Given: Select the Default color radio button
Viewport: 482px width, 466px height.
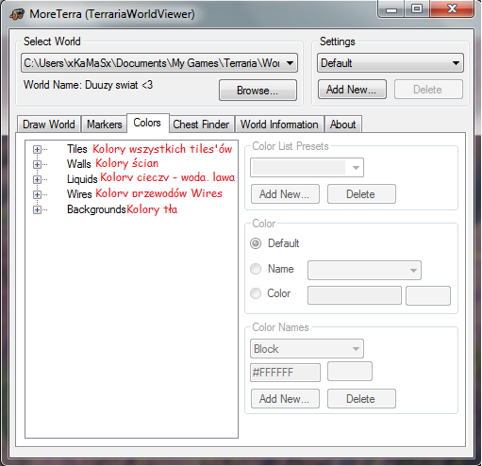Looking at the screenshot, I should point(256,243).
